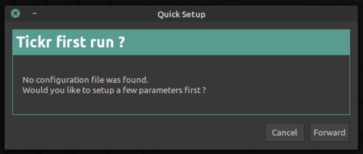363x154 pixels.
Task: Click title bar gap between minimize and title
Action: tap(94, 15)
